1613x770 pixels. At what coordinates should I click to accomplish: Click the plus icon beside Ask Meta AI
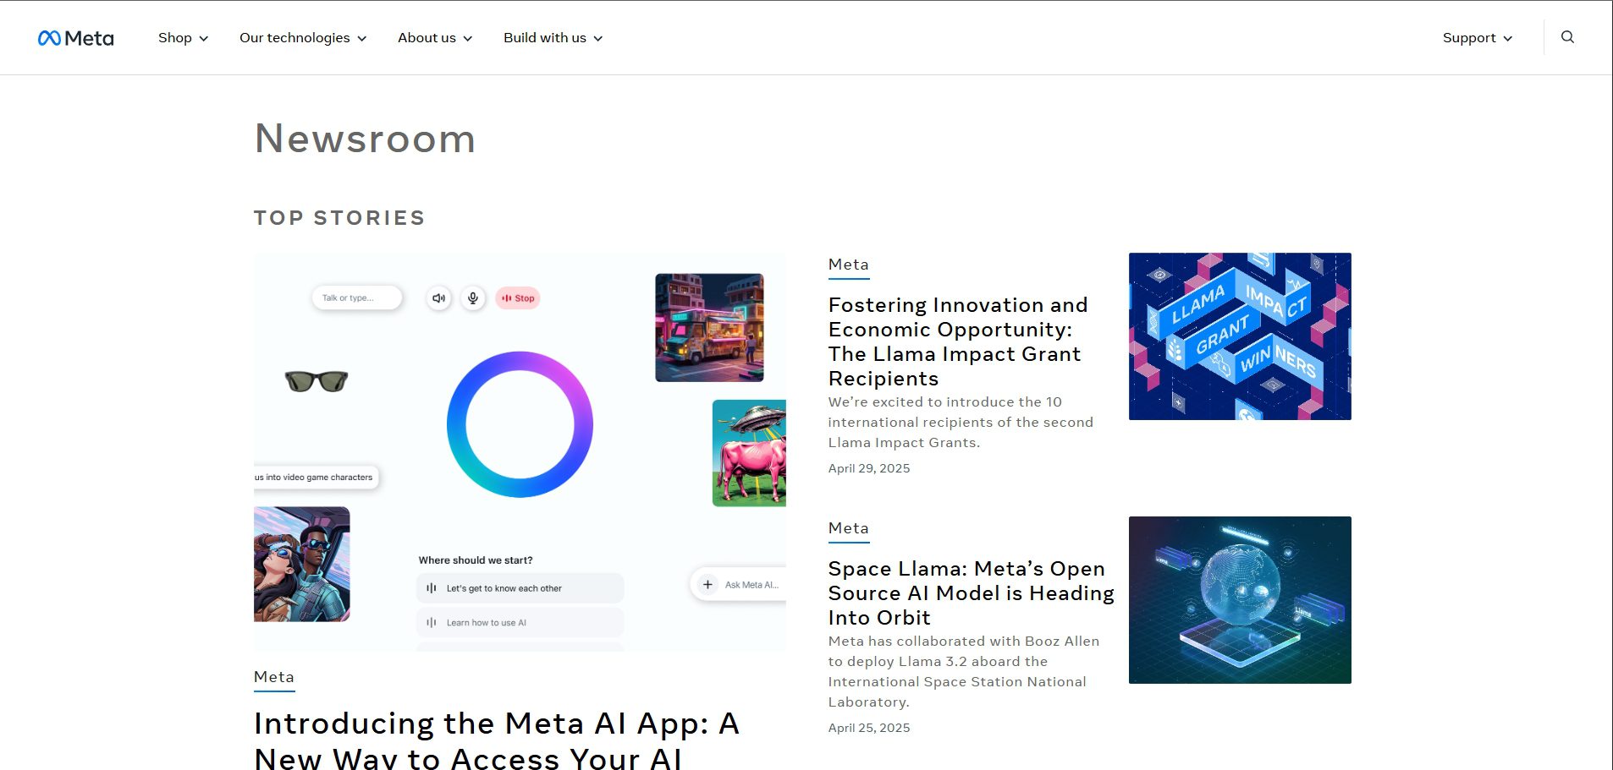[x=707, y=584]
